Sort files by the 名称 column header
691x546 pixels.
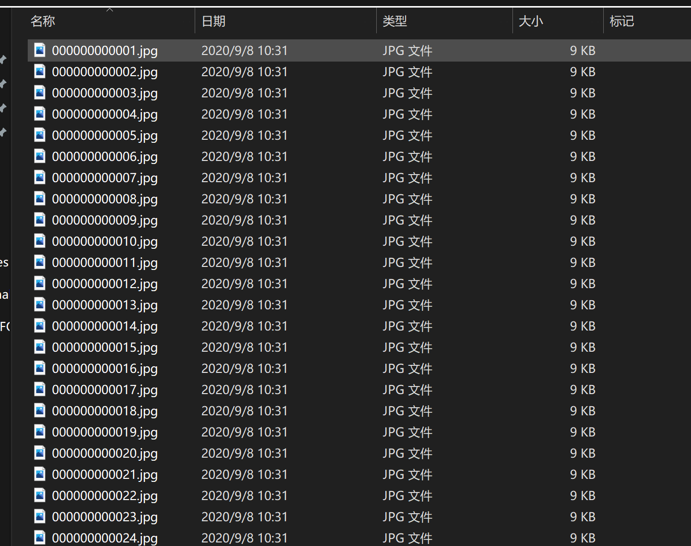click(43, 21)
